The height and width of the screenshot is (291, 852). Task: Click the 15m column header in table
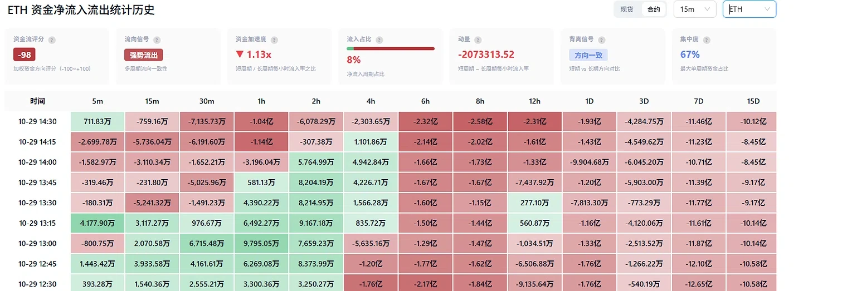click(x=152, y=101)
